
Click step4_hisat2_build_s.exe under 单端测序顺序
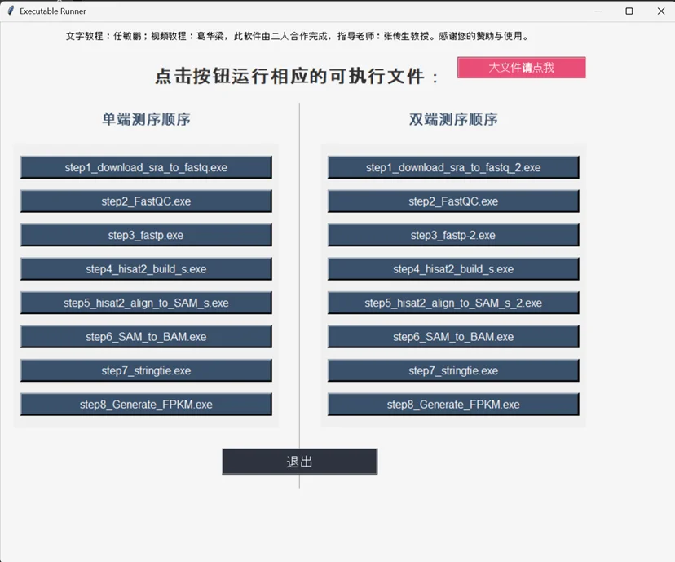pos(145,268)
